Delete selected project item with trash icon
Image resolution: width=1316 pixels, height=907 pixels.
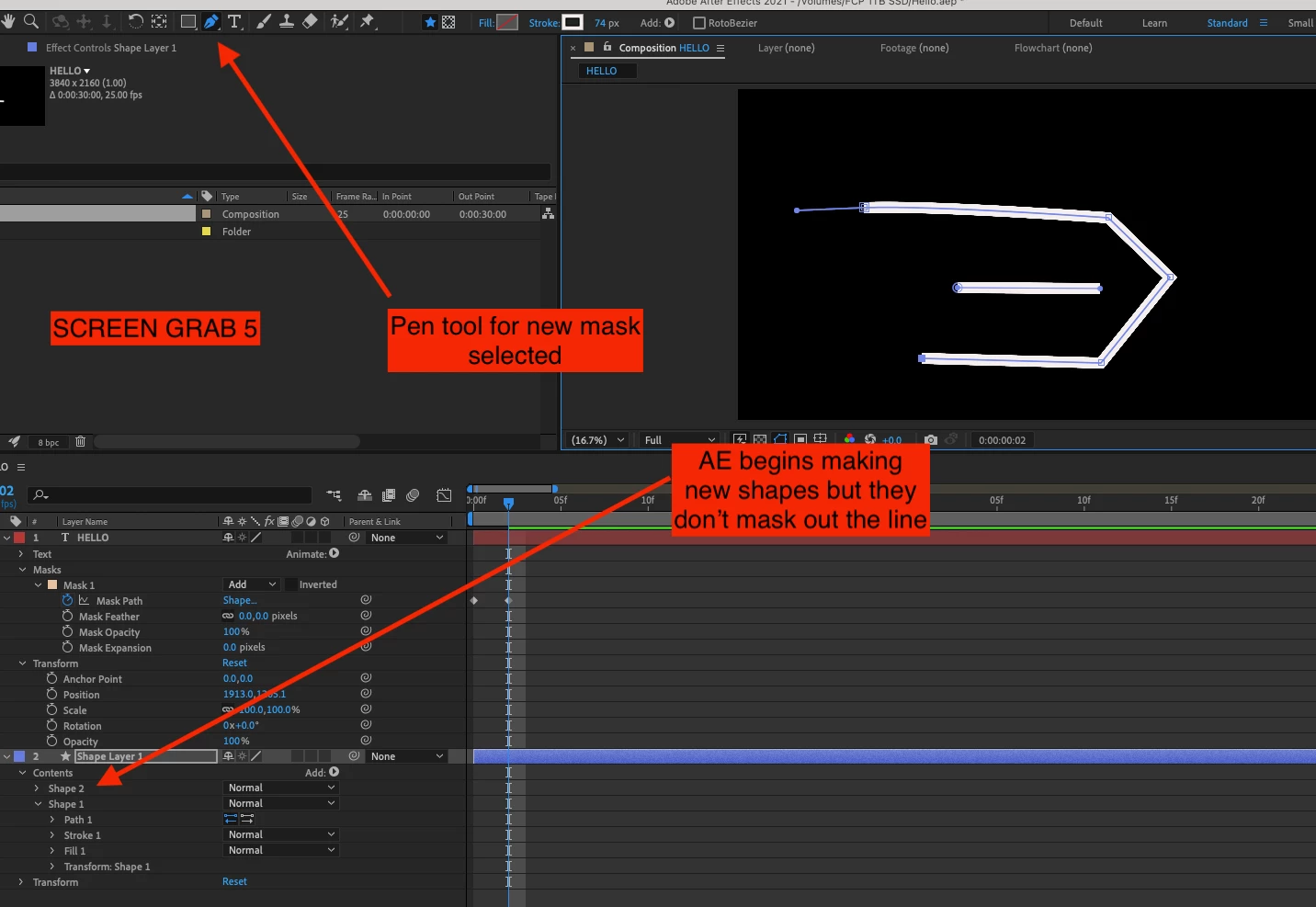point(80,442)
